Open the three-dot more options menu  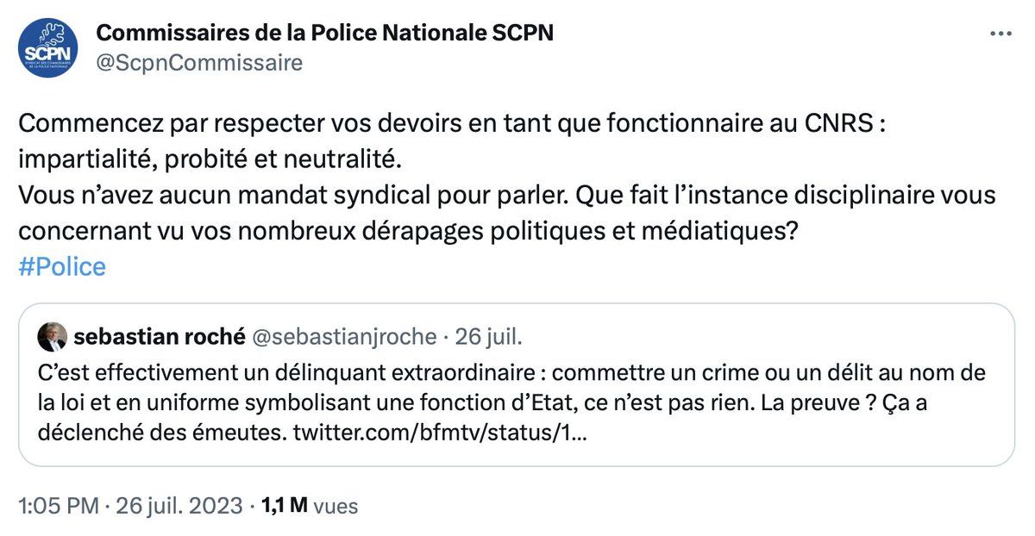coord(1000,34)
